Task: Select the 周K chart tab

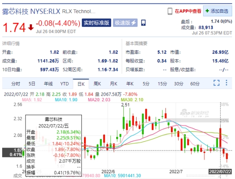Action: coord(97,84)
